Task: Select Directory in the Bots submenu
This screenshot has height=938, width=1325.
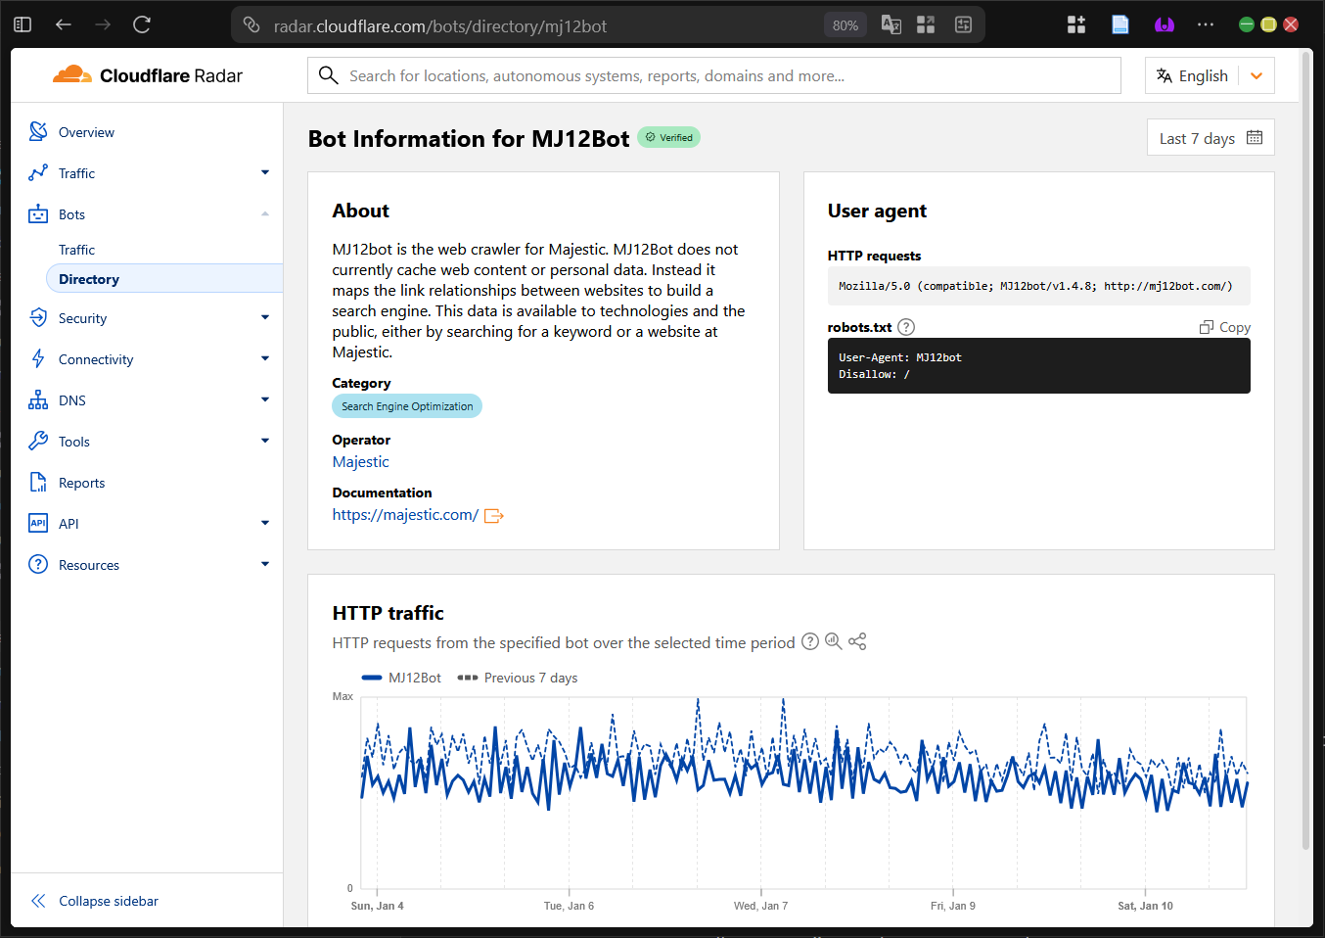Action: 89,279
